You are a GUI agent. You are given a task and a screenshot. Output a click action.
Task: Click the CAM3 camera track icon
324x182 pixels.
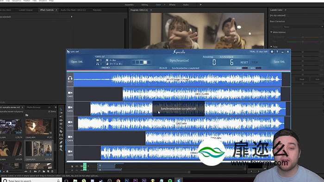70,122
